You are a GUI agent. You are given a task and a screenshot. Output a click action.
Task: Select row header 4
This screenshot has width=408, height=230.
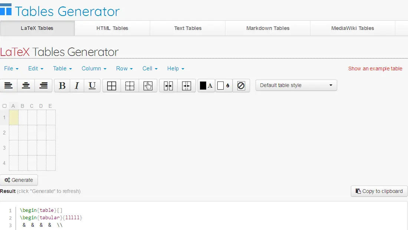4,163
